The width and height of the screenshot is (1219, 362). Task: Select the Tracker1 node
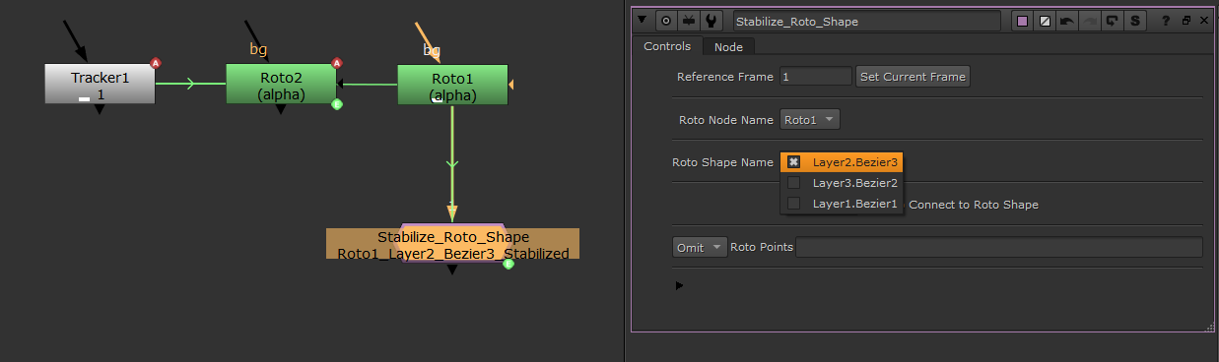(x=100, y=85)
